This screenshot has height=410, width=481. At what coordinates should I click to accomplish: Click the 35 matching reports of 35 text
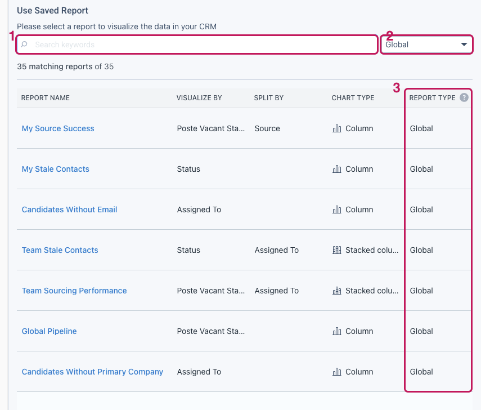(x=65, y=66)
